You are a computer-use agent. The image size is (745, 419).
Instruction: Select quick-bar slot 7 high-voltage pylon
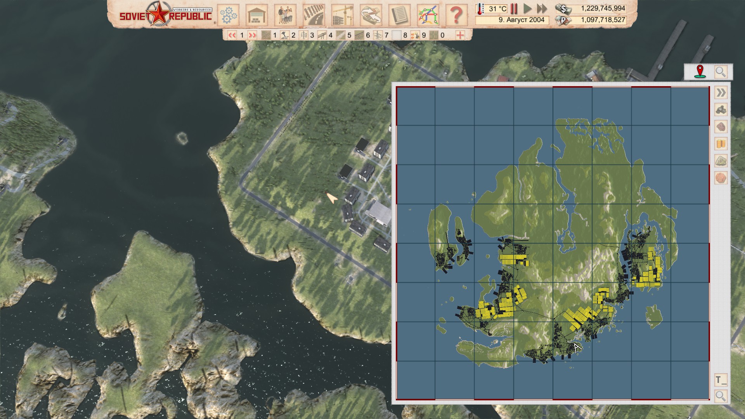(378, 35)
